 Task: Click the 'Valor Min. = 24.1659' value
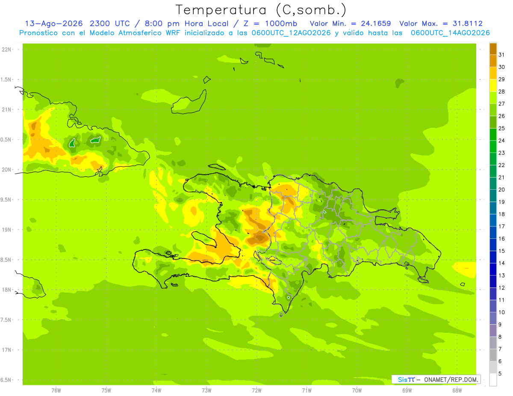pos(350,23)
